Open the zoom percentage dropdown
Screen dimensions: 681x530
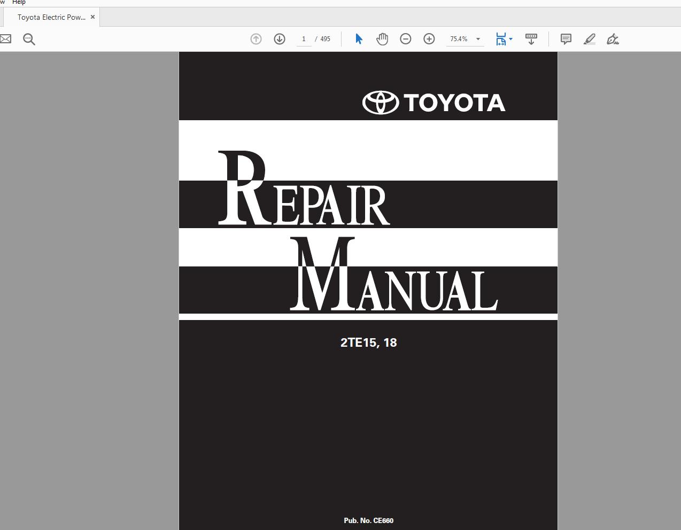(478, 38)
